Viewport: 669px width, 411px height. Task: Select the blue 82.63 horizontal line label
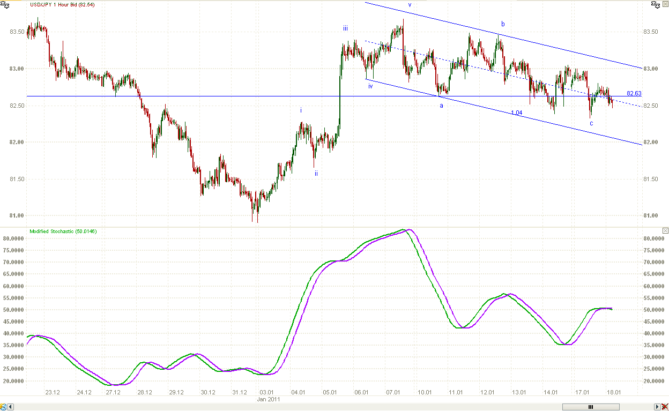634,93
